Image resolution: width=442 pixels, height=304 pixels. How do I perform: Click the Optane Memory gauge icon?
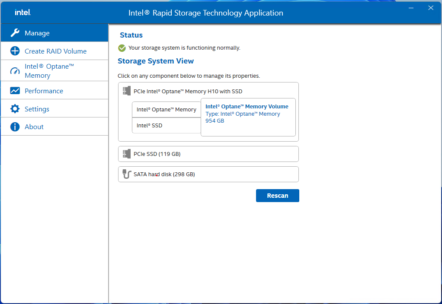[x=15, y=71]
